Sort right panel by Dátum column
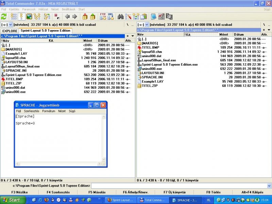Screen dimensions: 272x204 pyautogui.click(x=247, y=34)
